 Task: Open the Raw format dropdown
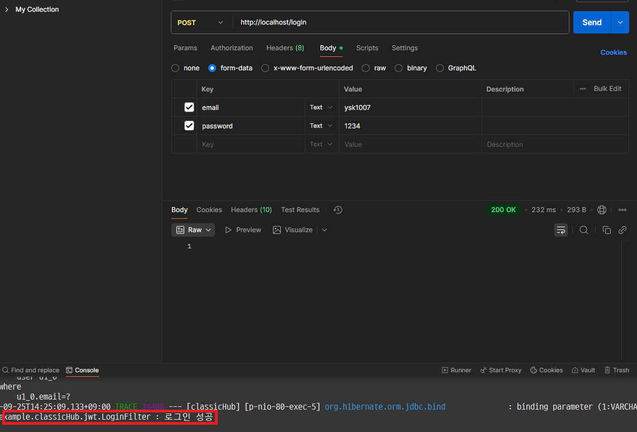pyautogui.click(x=193, y=230)
